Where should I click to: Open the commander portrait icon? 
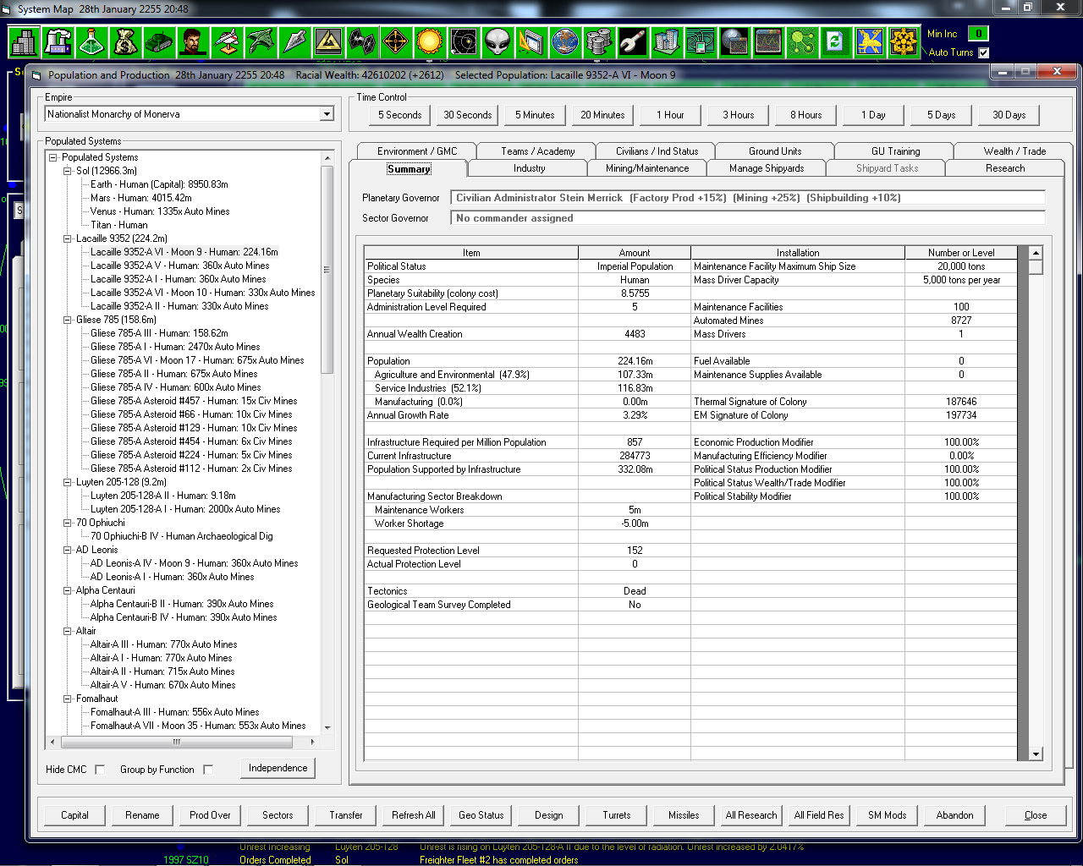193,41
